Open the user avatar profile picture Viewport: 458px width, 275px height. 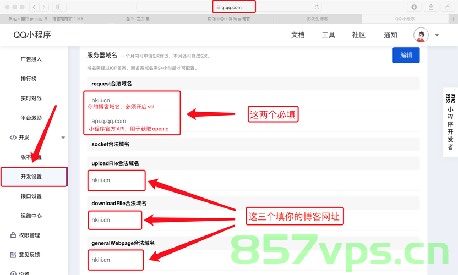[x=421, y=35]
